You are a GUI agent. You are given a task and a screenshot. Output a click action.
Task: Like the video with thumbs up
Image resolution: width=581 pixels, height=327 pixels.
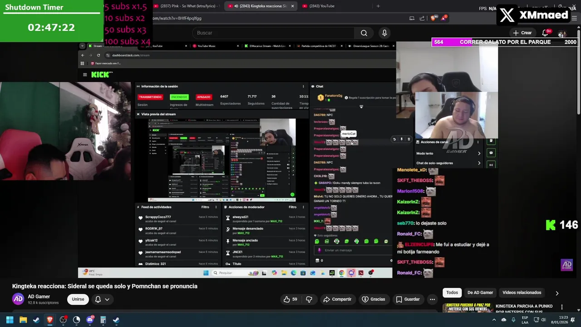pyautogui.click(x=290, y=299)
